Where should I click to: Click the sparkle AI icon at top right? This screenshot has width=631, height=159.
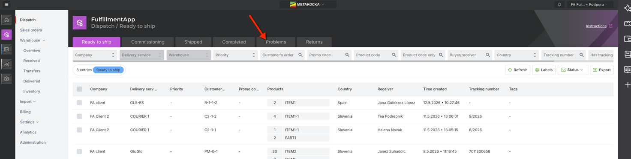[x=628, y=8]
